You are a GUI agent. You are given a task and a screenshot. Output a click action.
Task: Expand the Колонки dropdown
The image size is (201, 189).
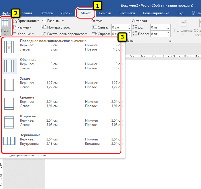click(x=25, y=34)
